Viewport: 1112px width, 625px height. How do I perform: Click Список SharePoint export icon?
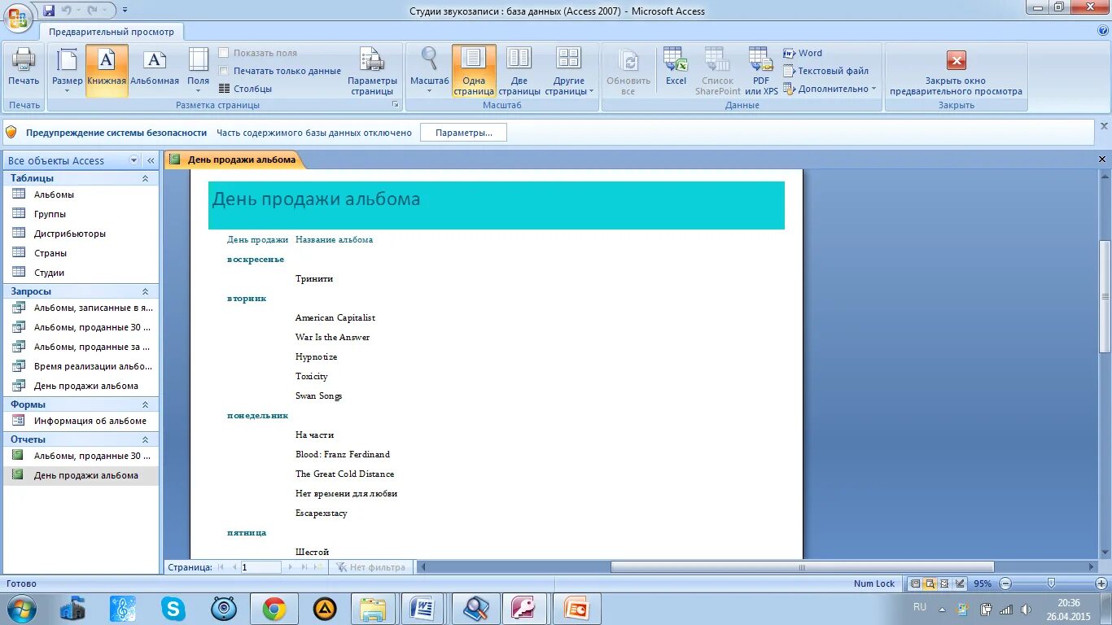tap(717, 71)
